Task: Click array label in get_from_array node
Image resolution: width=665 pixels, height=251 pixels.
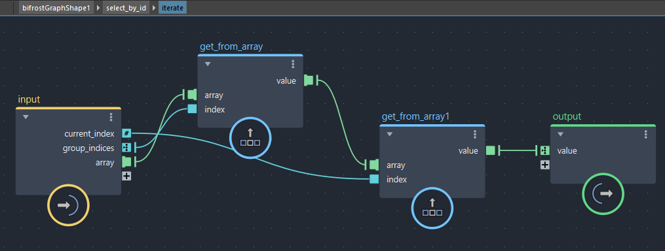Action: pyautogui.click(x=214, y=95)
